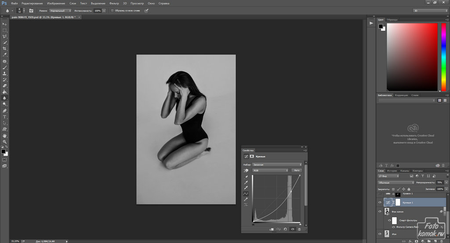
Task: Select the Type tool in toolbox
Action: coord(4,117)
